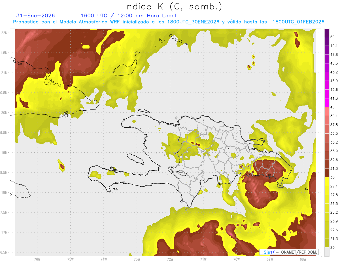340x263 pixels.
Task: Click the valid-until time "1800UTC_01FEB2026"
Action: (298, 22)
